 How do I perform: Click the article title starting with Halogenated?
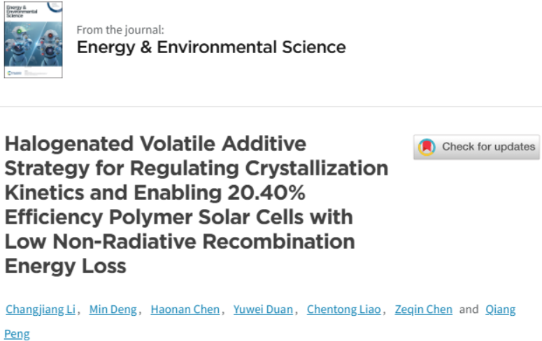197,205
